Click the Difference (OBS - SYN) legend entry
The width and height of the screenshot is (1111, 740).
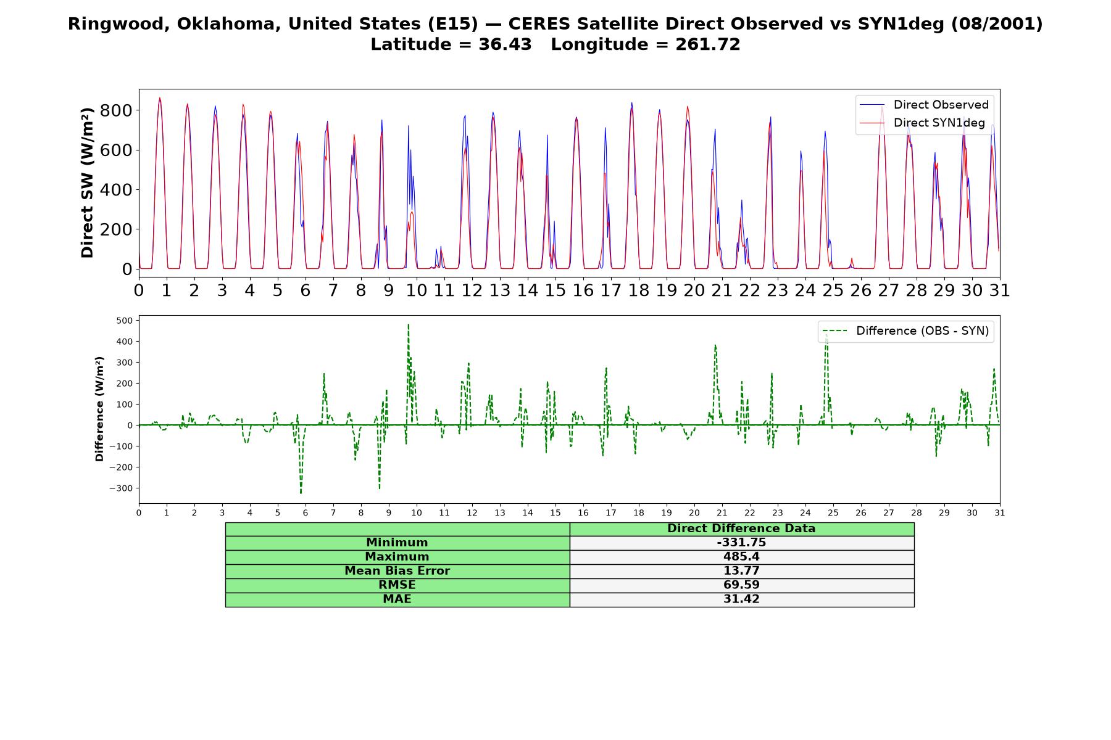pyautogui.click(x=905, y=331)
